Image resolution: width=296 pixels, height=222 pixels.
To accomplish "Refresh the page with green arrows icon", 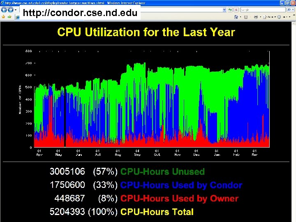I will [230, 9].
